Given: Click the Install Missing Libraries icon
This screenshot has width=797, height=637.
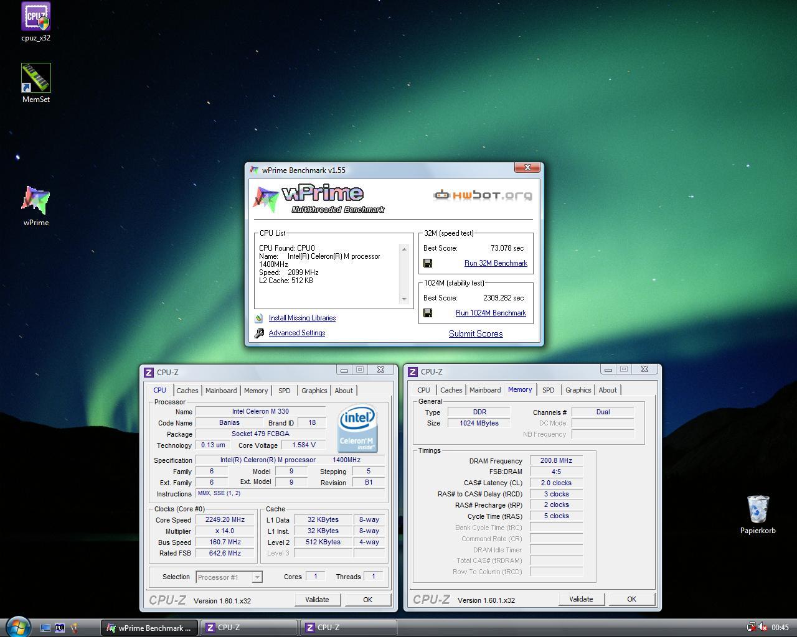Looking at the screenshot, I should tap(259, 318).
